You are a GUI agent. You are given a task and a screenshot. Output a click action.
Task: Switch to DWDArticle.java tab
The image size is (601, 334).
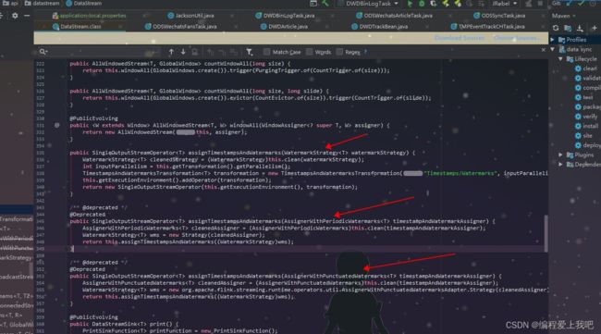click(x=284, y=27)
